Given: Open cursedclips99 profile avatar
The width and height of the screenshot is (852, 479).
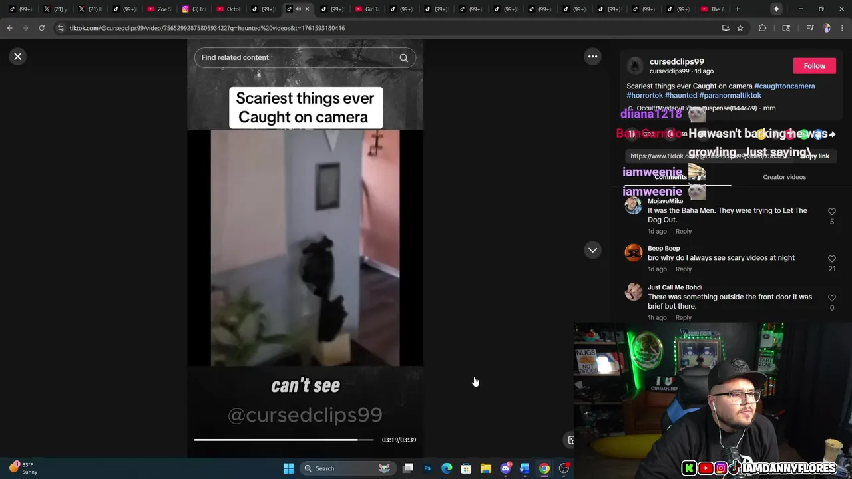Looking at the screenshot, I should pyautogui.click(x=636, y=65).
